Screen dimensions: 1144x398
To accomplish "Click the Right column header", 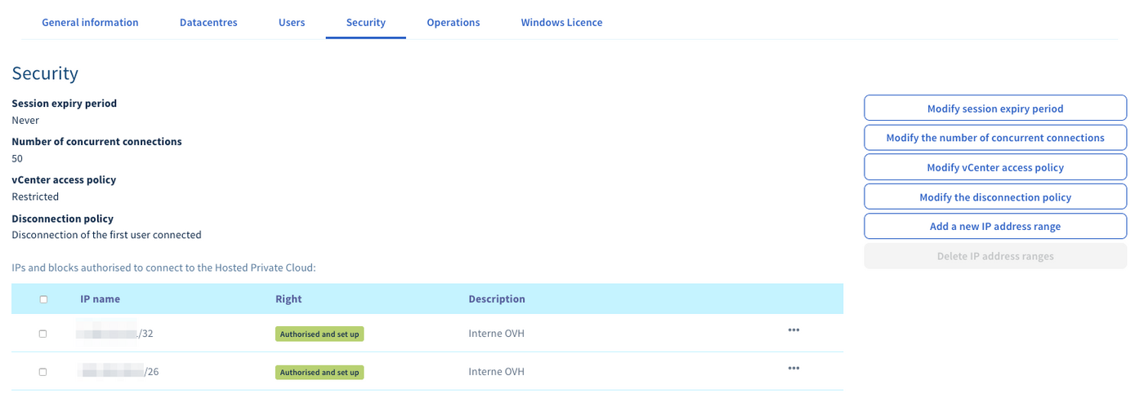I will click(288, 299).
